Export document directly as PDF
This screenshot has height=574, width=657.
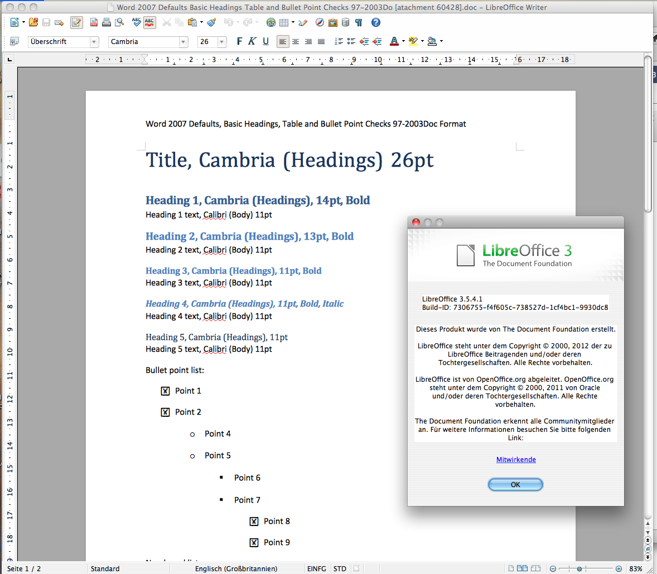tap(94, 23)
